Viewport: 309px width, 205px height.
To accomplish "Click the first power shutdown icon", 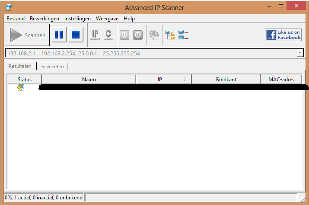I will coord(124,35).
